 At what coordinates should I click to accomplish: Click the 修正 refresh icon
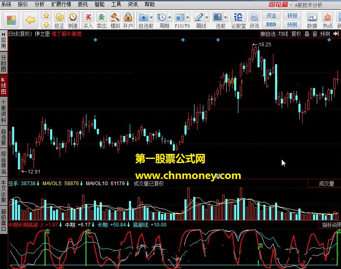click(x=60, y=17)
